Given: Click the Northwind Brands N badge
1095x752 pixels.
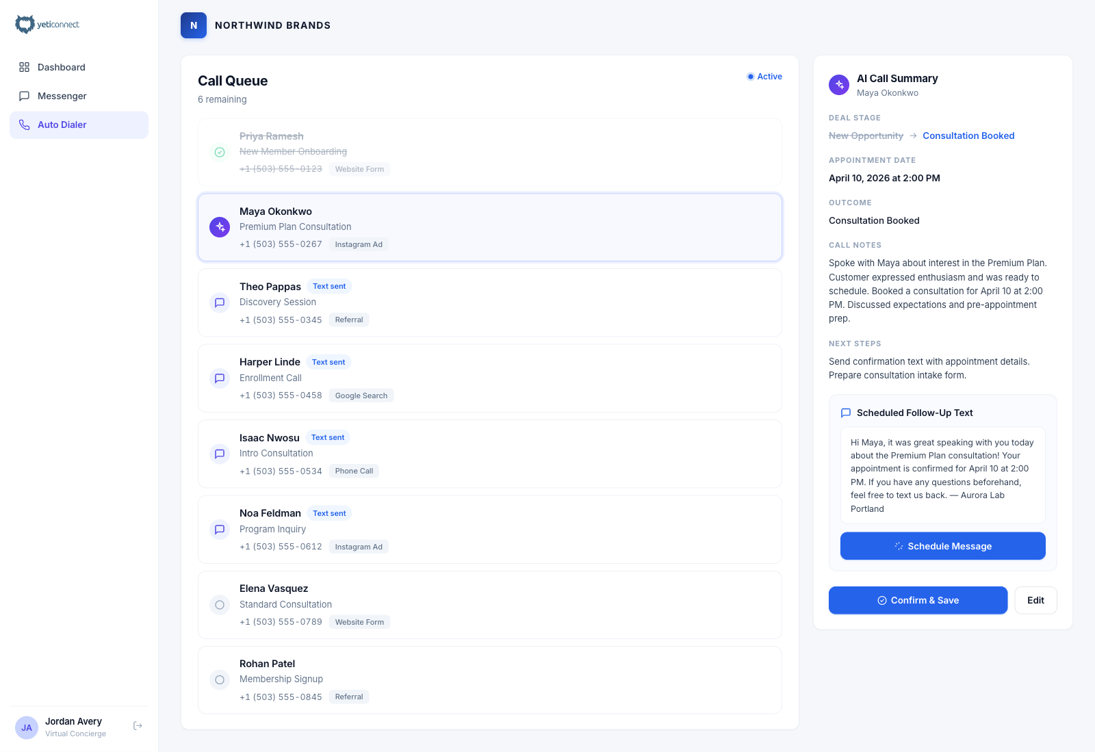Looking at the screenshot, I should point(194,25).
